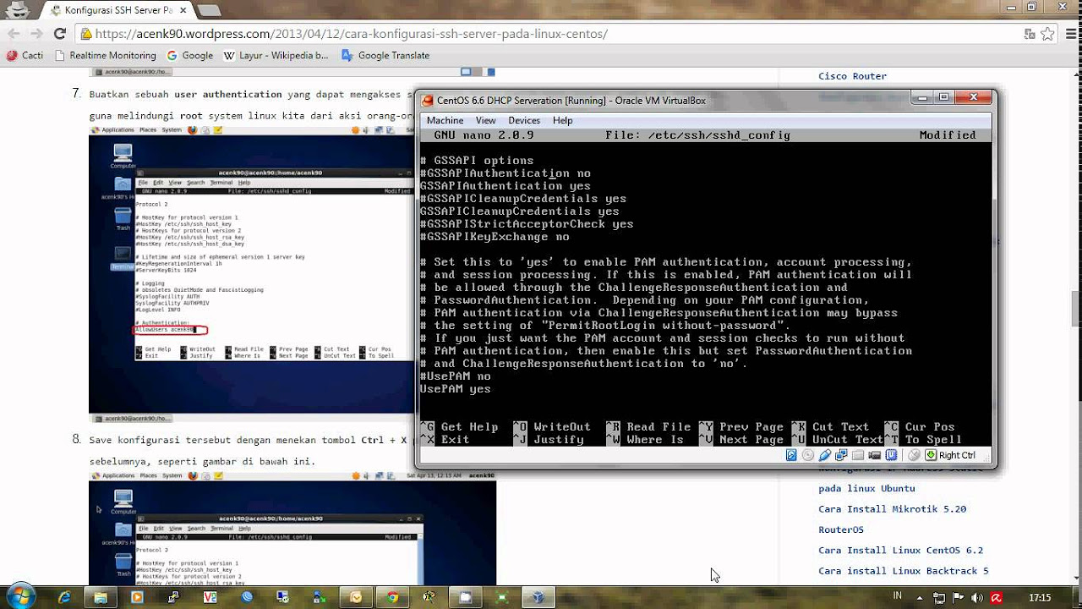Open a new tab in Chrome

point(209,10)
